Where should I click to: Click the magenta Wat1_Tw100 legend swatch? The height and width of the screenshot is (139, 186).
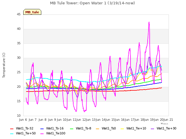click(x=42, y=134)
